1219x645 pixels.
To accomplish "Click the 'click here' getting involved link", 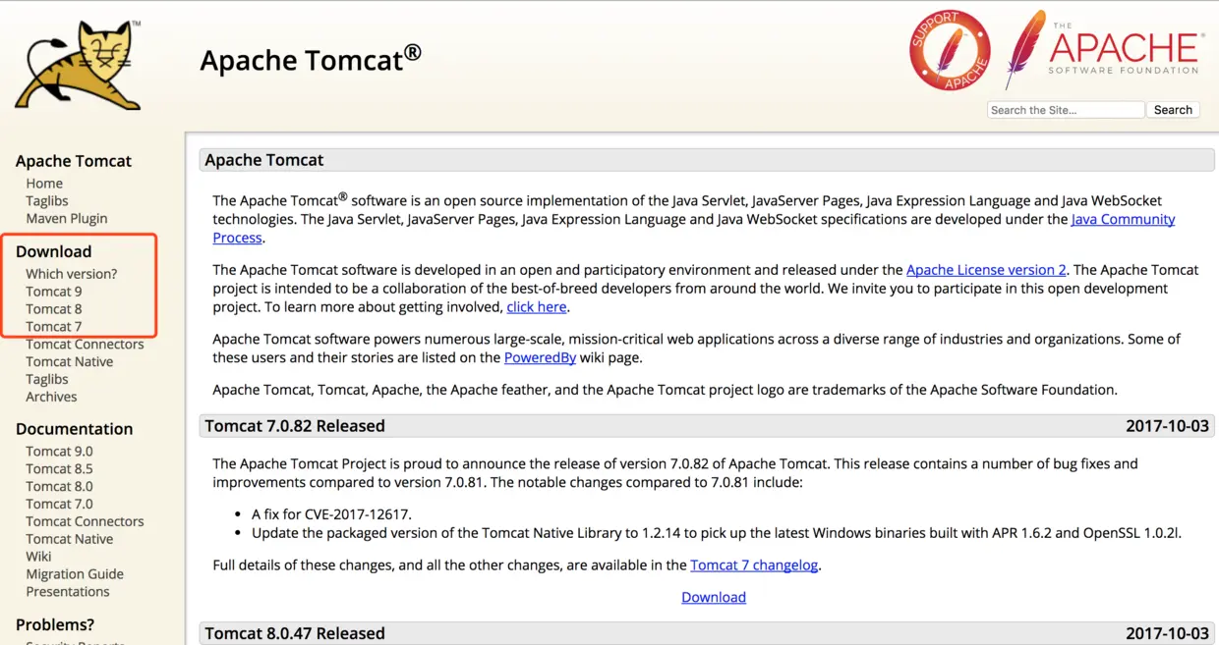I will click(x=536, y=307).
